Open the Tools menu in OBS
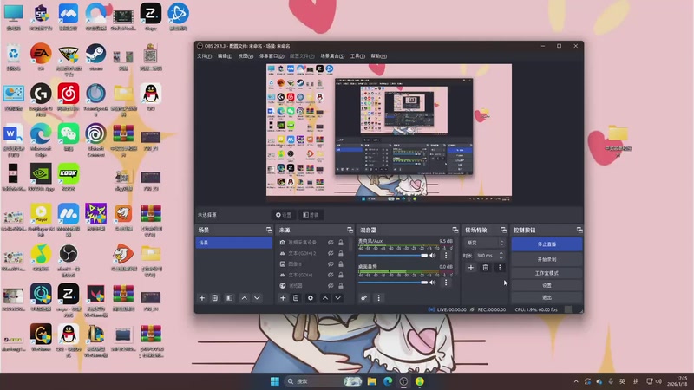Screen dimensions: 694x390 [x=357, y=56]
